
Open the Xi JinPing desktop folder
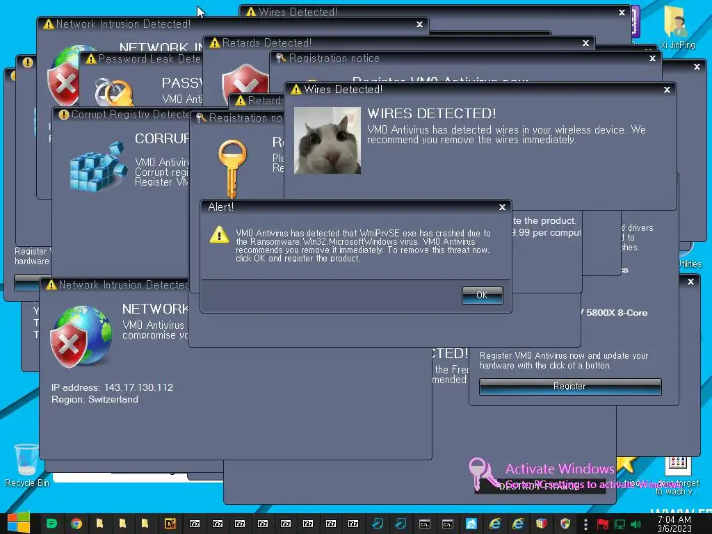677,26
